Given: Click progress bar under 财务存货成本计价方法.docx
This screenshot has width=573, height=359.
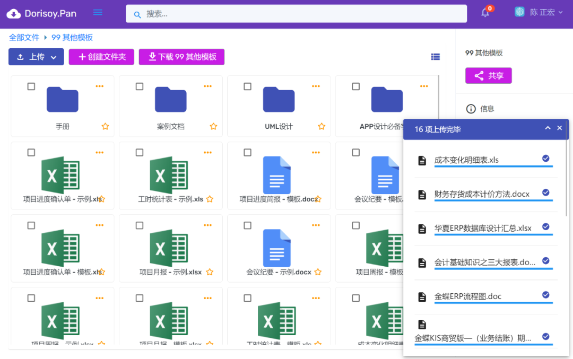Looking at the screenshot, I should [493, 200].
